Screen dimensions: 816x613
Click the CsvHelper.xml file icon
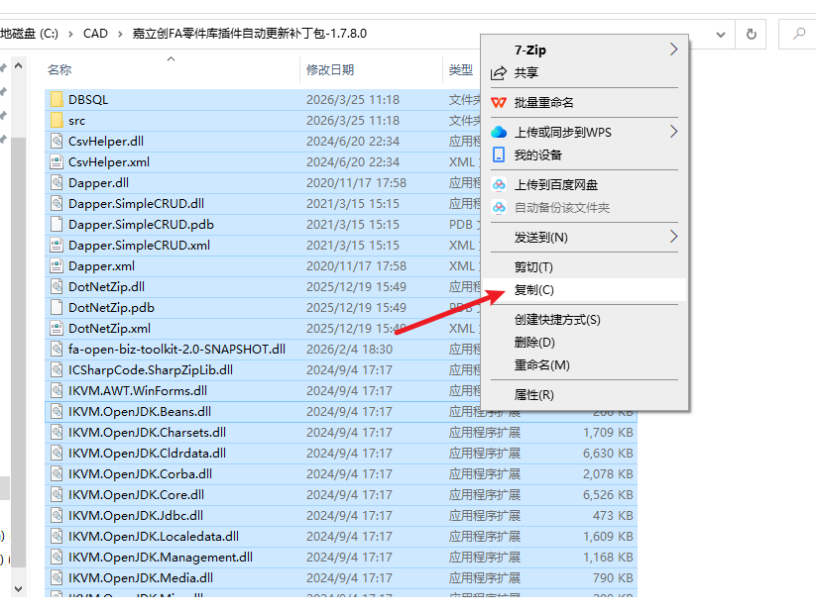[x=57, y=162]
